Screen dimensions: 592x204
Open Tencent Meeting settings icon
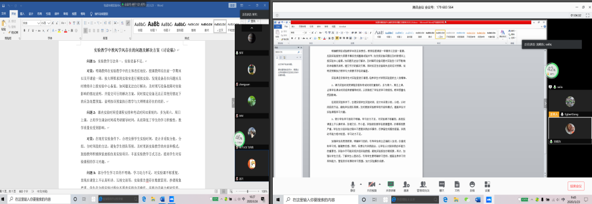[487, 186]
